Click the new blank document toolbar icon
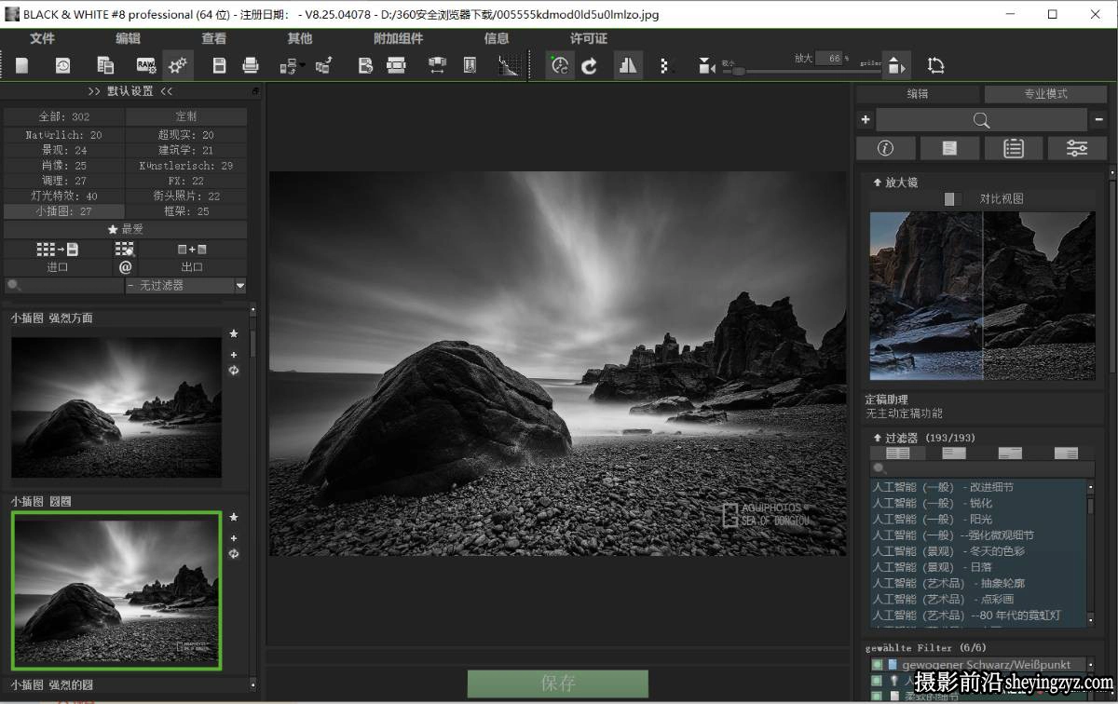The image size is (1118, 704). 22,65
